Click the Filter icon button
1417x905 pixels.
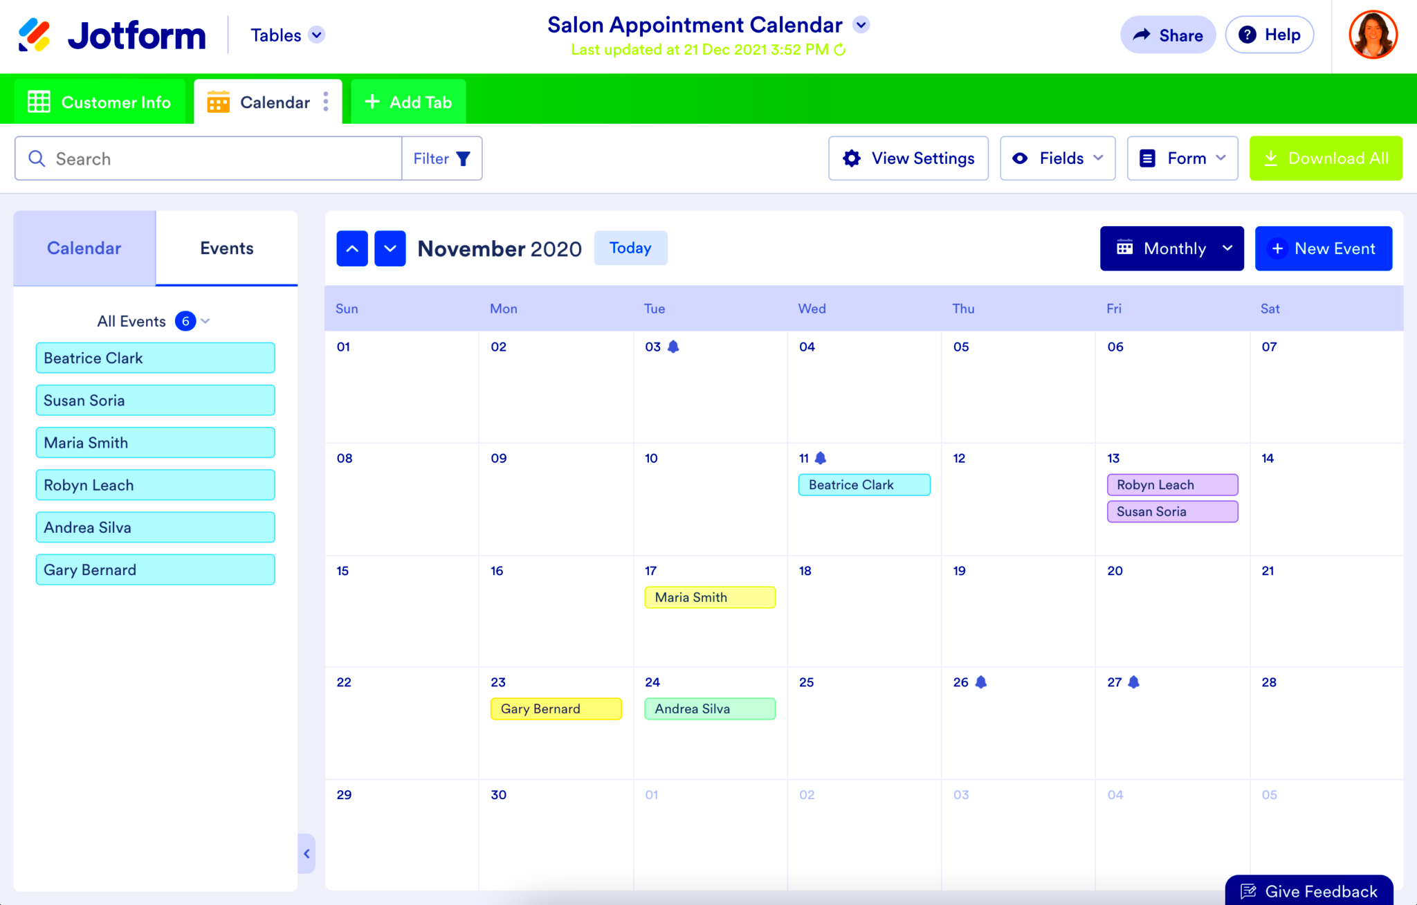point(463,158)
